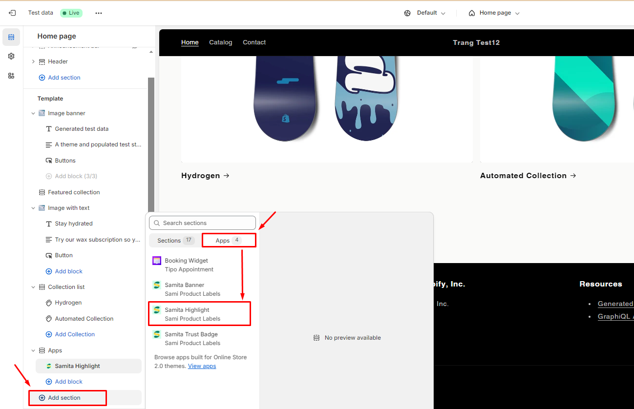Open Theme settings gear icon

point(11,57)
